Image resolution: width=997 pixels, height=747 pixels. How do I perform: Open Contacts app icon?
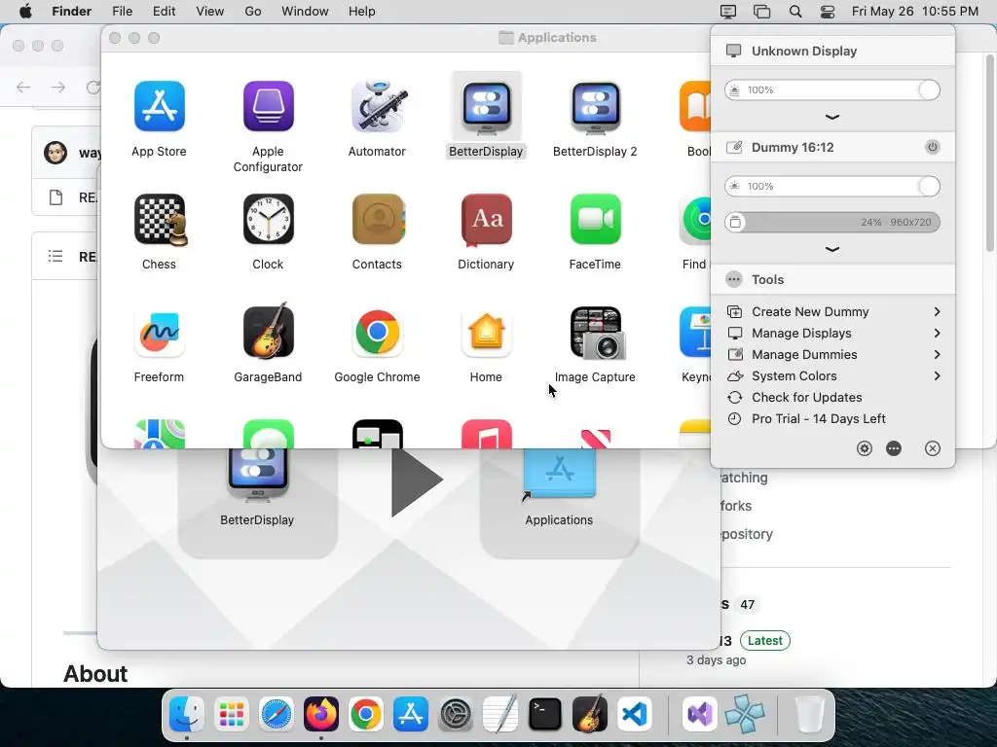377,219
